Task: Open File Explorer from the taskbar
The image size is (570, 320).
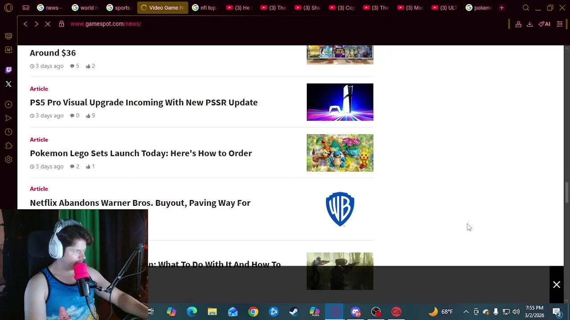Action: (212, 312)
